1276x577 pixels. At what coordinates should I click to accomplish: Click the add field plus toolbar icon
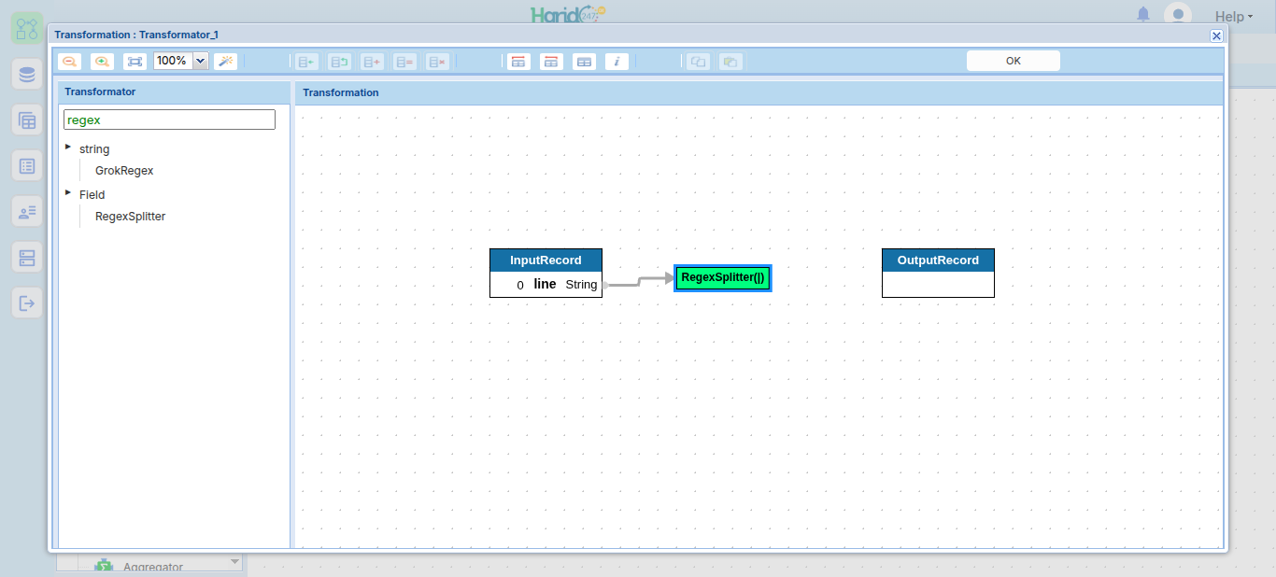372,62
